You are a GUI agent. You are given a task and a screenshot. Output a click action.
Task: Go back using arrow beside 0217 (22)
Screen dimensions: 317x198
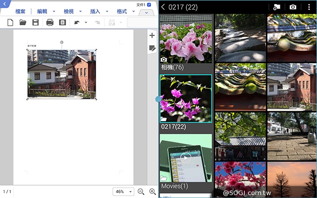point(163,7)
